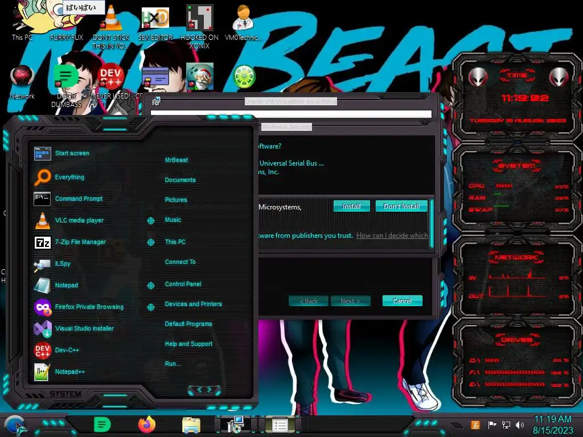Click Cancel in VirtualBox Setup
This screenshot has height=437, width=583.
[x=403, y=300]
